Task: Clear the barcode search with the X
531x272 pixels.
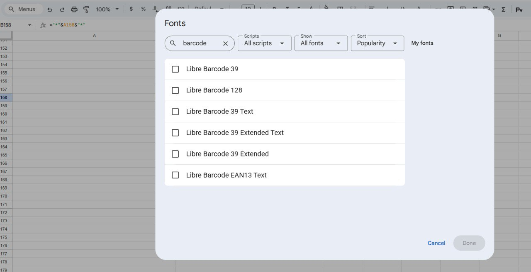Action: tap(225, 43)
